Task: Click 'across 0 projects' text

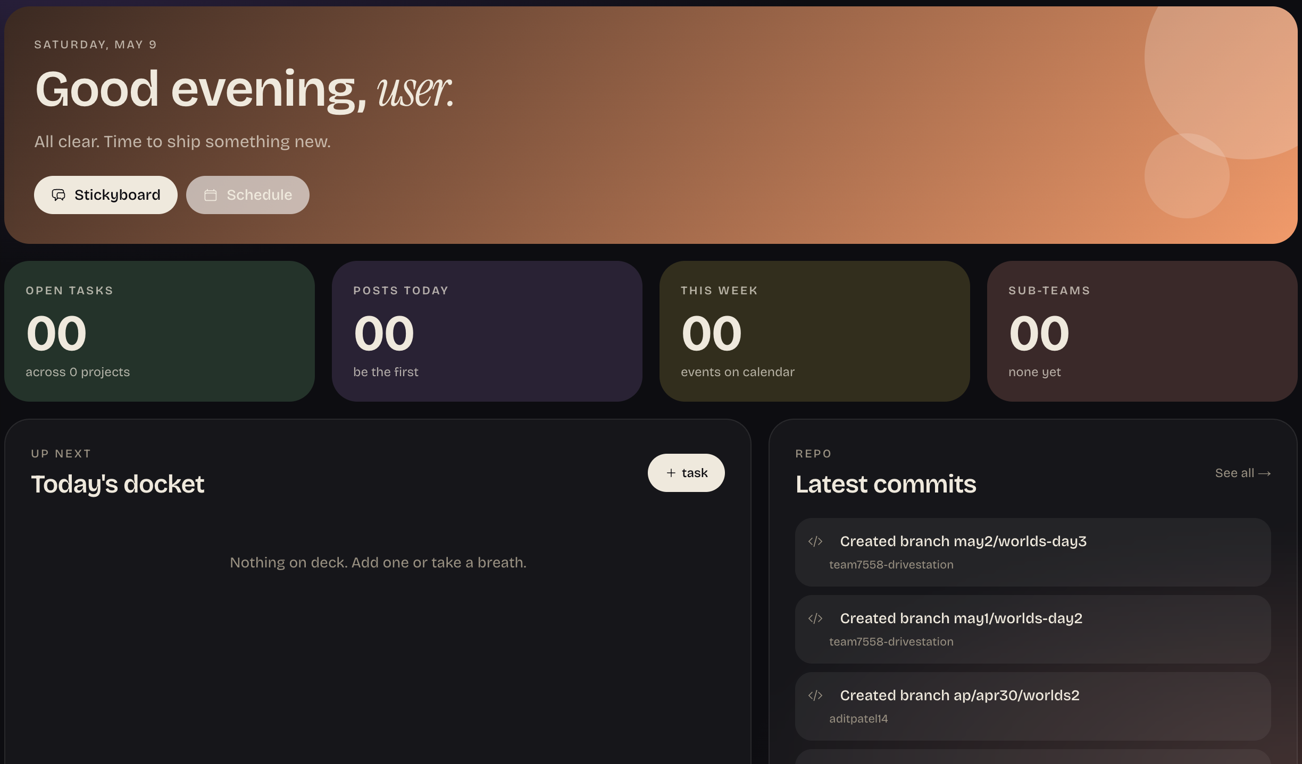Action: click(78, 372)
